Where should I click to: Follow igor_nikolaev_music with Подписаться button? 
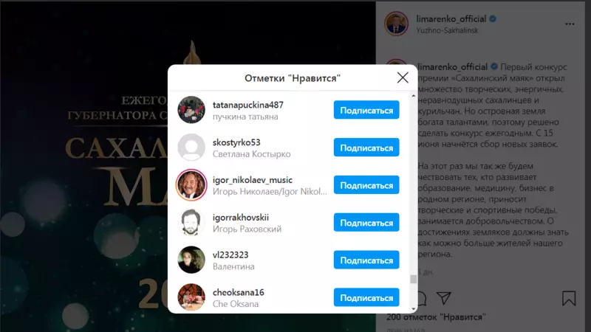coord(366,185)
